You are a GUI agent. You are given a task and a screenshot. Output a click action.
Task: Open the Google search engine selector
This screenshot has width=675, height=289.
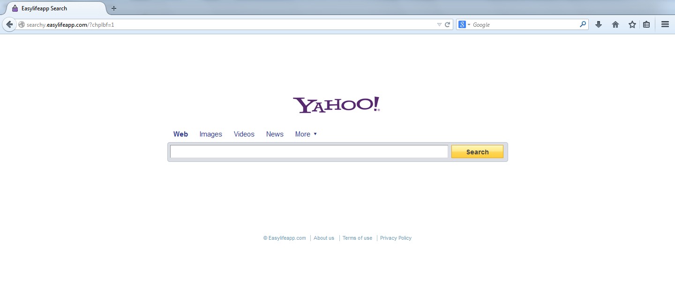(x=464, y=25)
